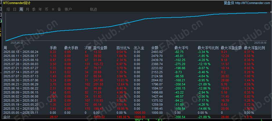Select the 2025.07.07 ~ 2025.07.13 week row
This screenshot has width=272, height=121.
pos(137,76)
